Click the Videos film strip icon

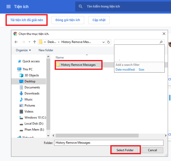point(21,112)
